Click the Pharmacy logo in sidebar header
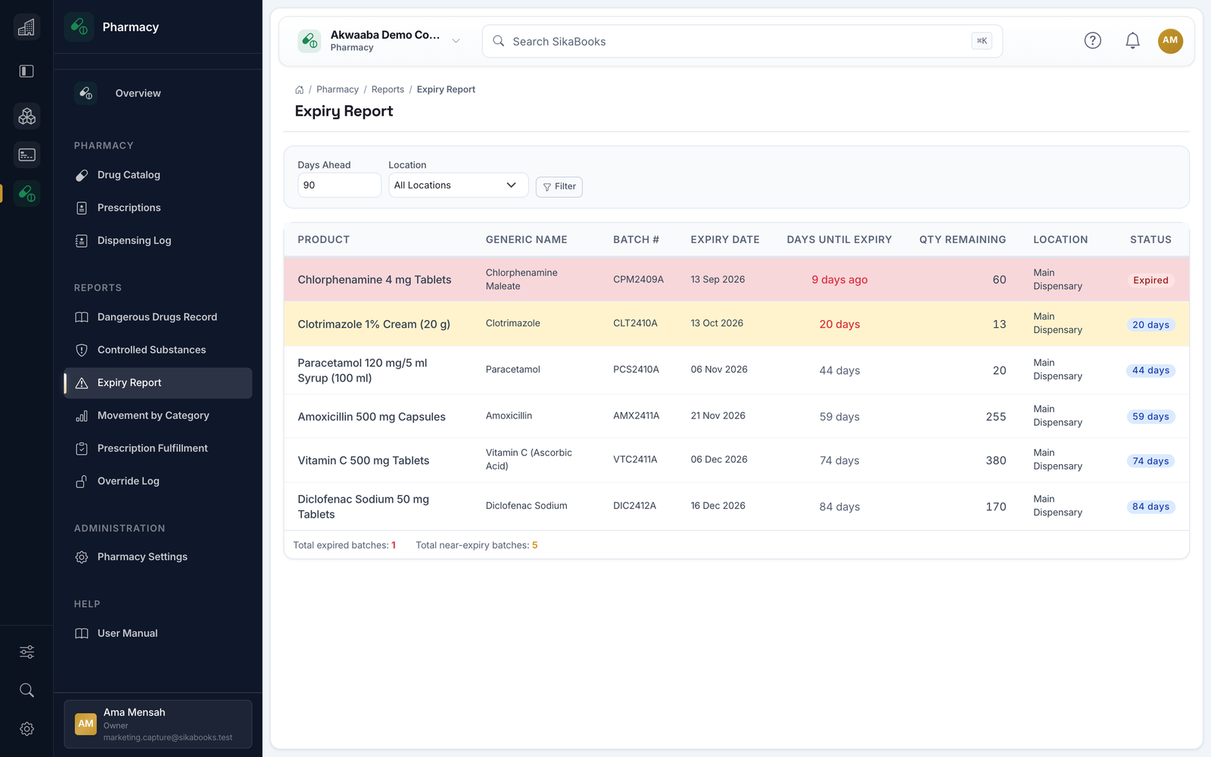 (79, 27)
